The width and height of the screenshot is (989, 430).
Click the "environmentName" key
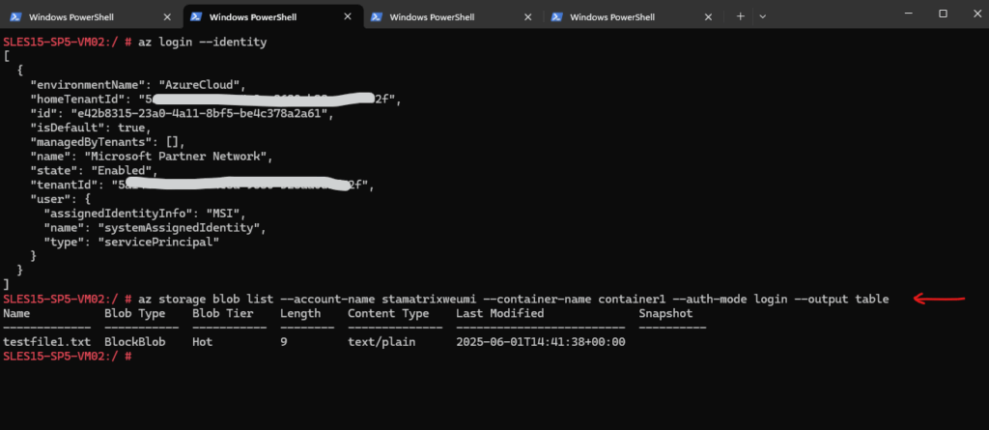point(88,85)
